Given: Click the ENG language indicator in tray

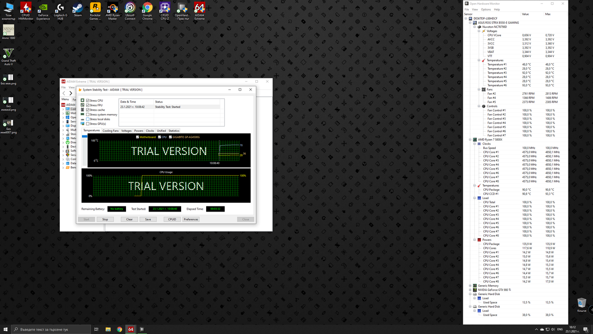Looking at the screenshot, I should 560,329.
